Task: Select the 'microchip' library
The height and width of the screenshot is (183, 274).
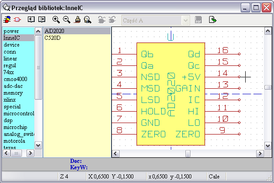Action: [x=19, y=127]
